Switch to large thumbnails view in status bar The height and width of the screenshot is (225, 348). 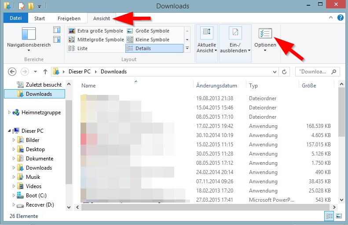[339, 216]
